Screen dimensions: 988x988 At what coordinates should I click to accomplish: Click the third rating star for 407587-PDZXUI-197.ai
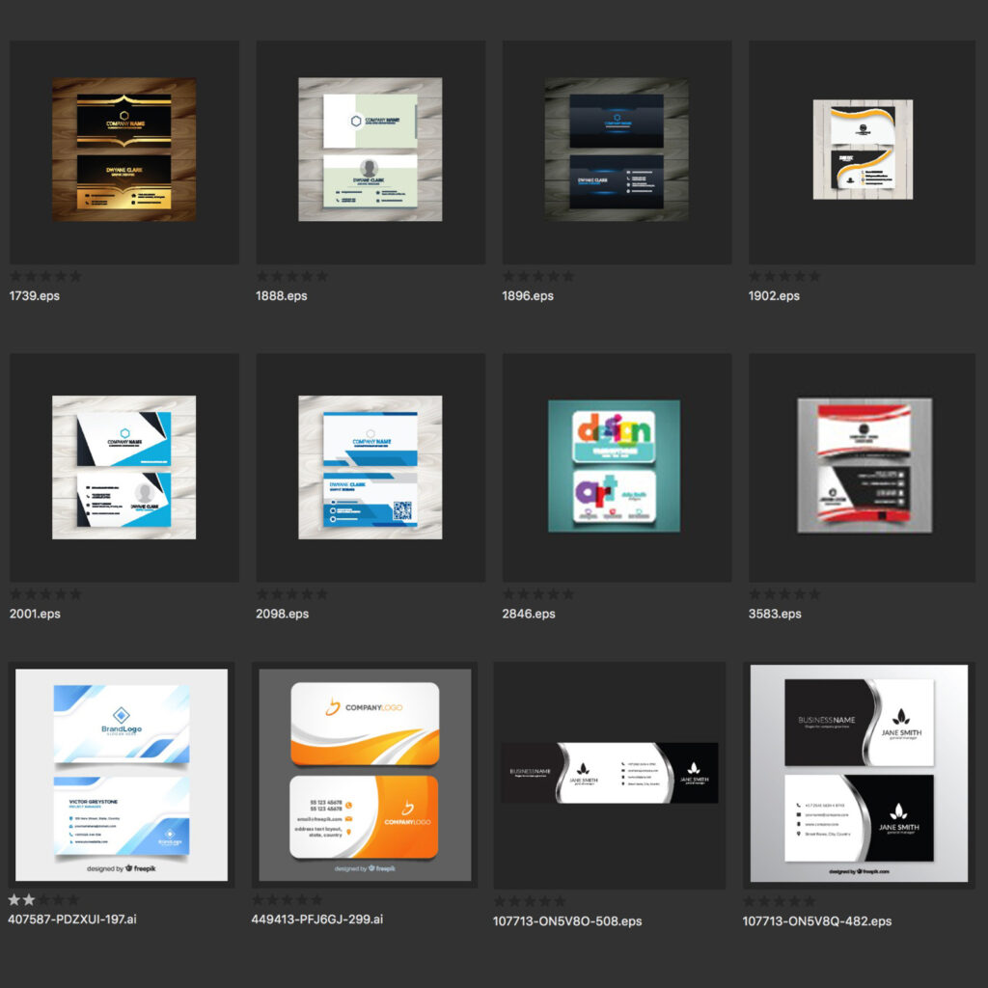point(44,900)
